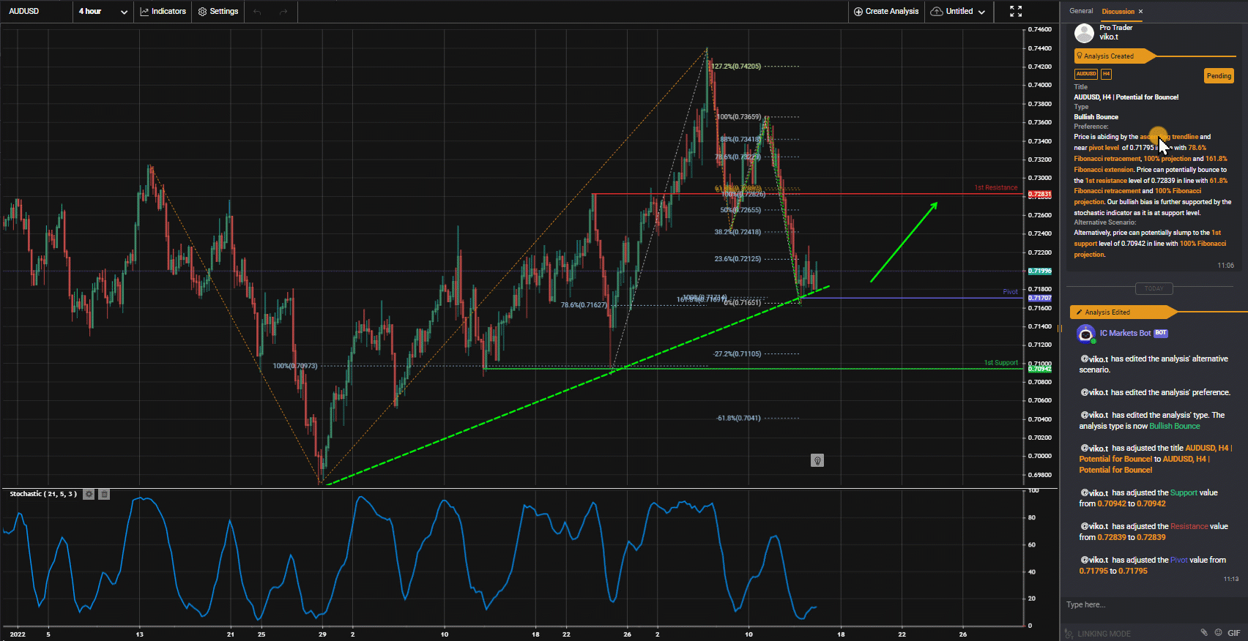
Task: Click the '1st Resistance' line label on chart
Action: click(x=995, y=188)
